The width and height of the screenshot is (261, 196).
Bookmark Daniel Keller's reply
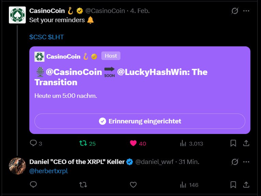[233, 185]
